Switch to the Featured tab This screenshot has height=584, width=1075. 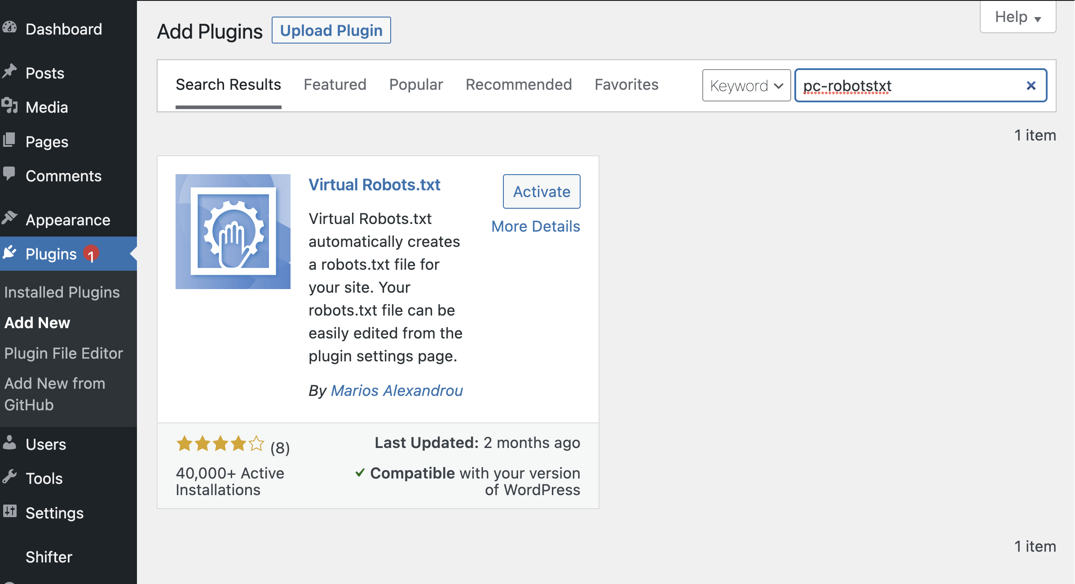335,85
